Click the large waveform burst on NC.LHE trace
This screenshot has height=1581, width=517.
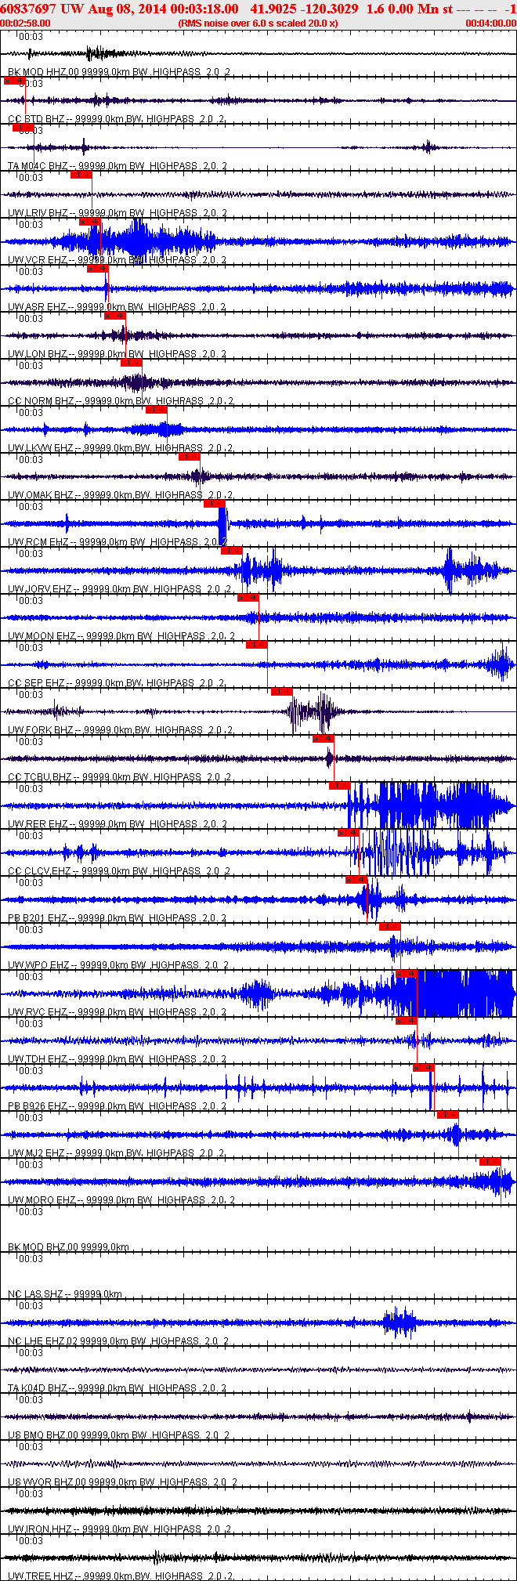coord(400,1322)
